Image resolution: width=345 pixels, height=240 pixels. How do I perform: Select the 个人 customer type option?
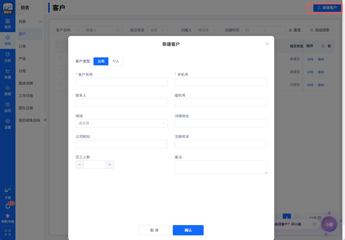pyautogui.click(x=116, y=61)
